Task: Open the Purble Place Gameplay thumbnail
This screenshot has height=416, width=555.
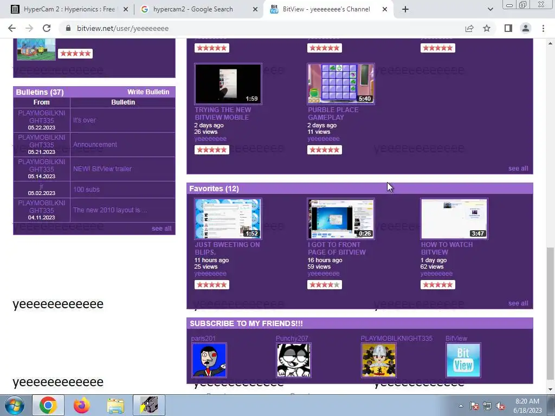Action: coord(341,84)
